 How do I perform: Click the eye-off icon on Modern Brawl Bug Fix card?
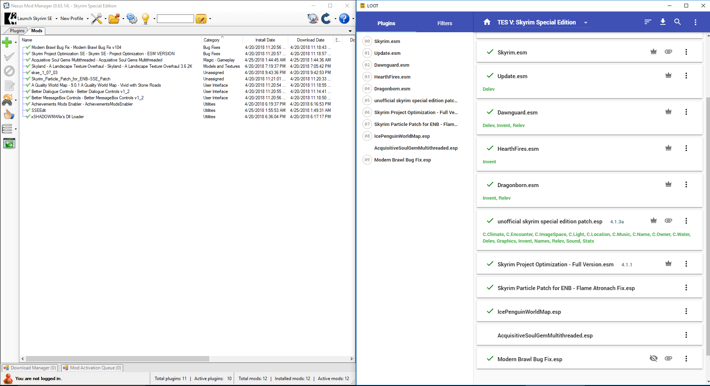click(x=654, y=359)
